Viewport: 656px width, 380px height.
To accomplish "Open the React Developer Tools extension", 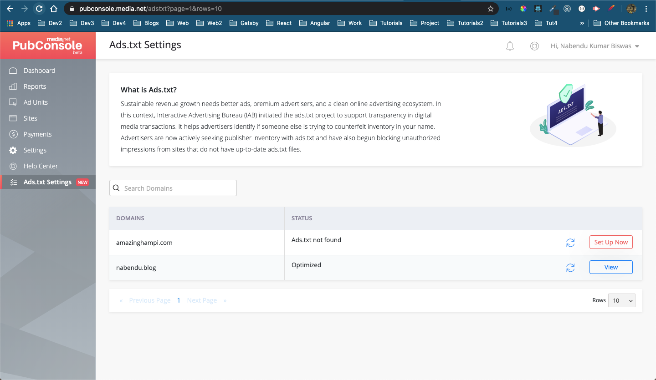I will tap(538, 9).
